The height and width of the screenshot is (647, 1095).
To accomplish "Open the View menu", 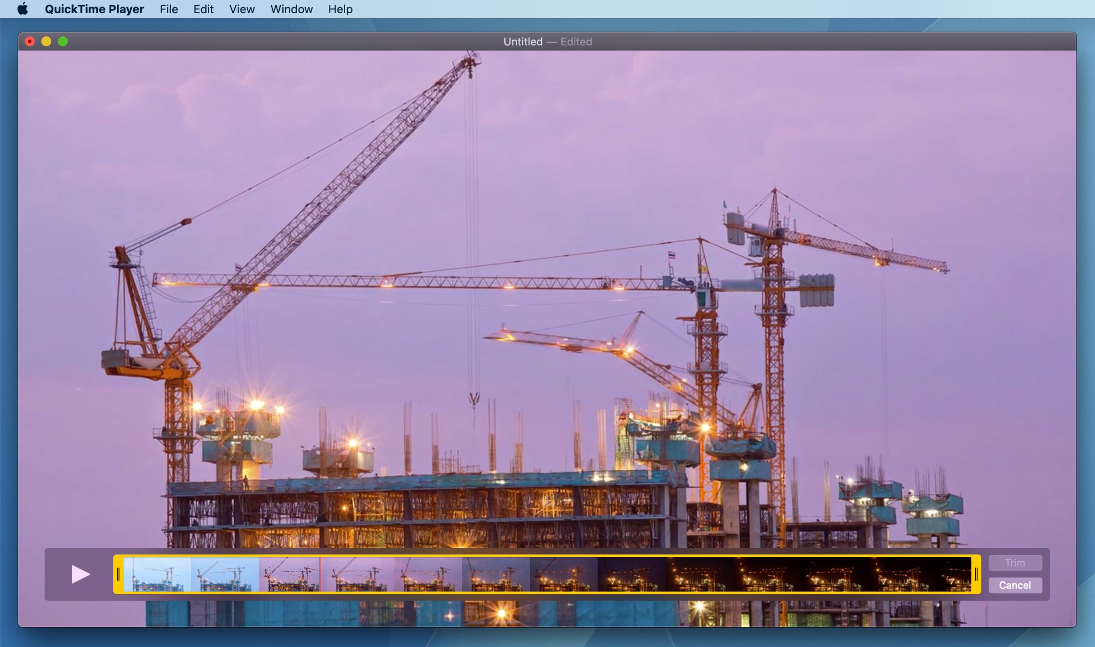I will 242,9.
